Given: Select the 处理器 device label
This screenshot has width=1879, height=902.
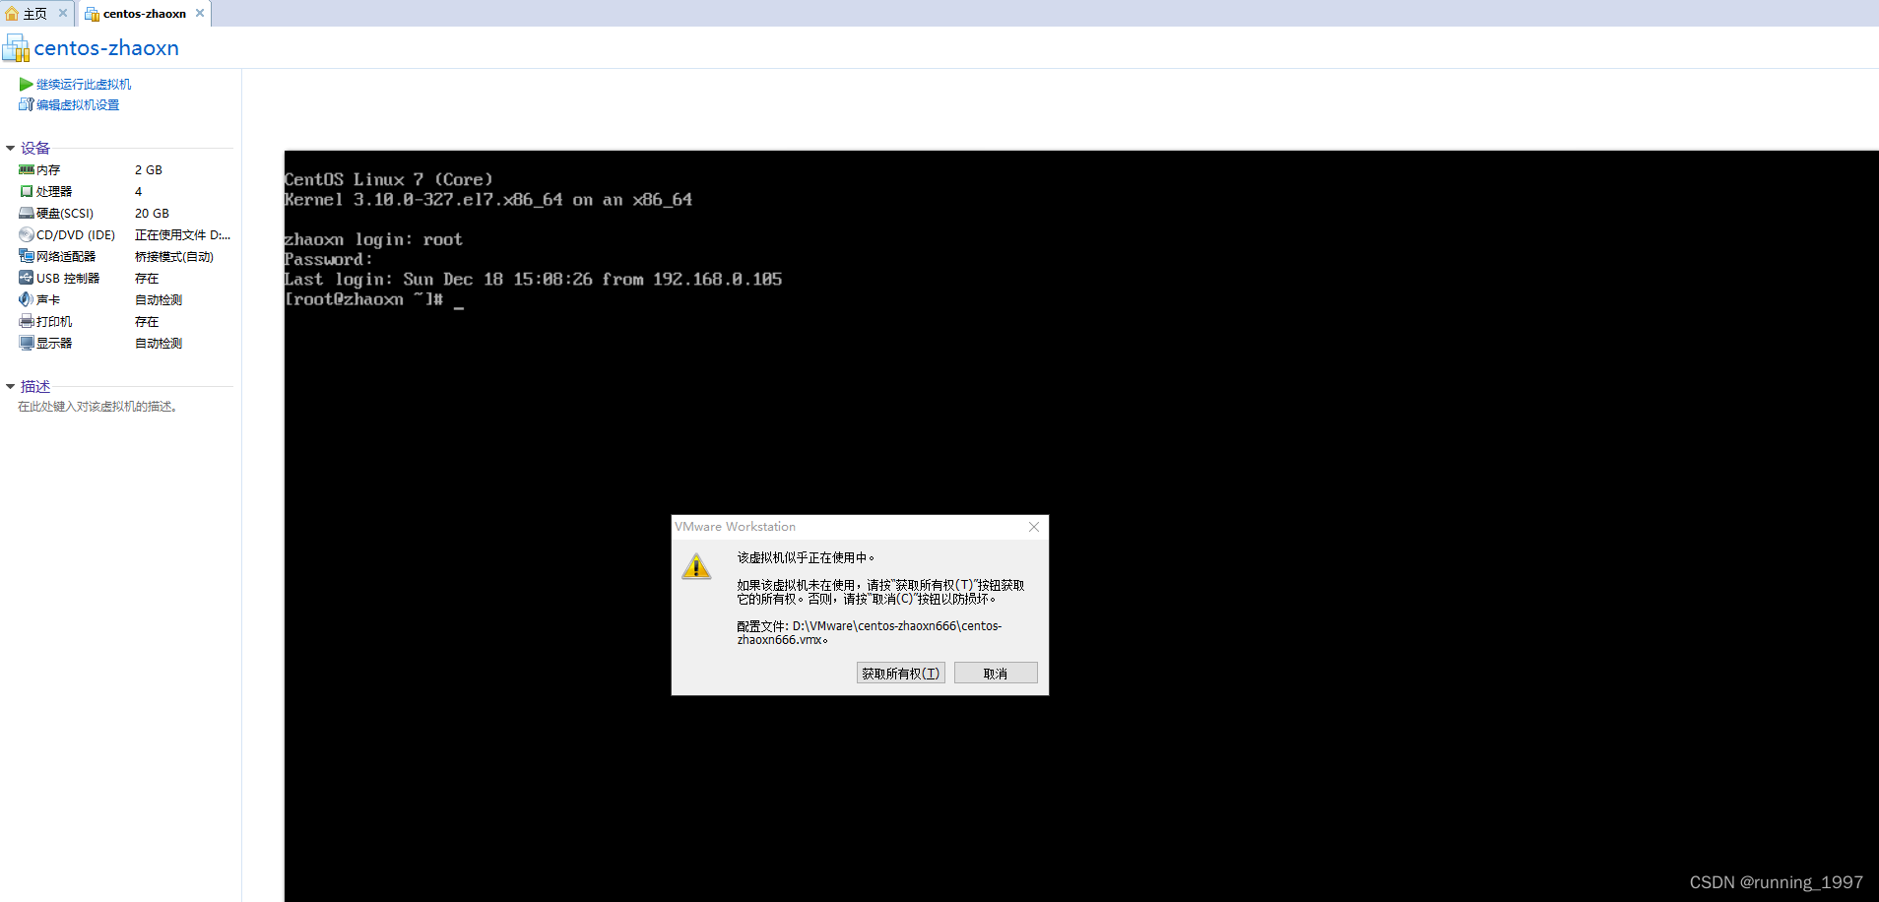Looking at the screenshot, I should [x=54, y=192].
